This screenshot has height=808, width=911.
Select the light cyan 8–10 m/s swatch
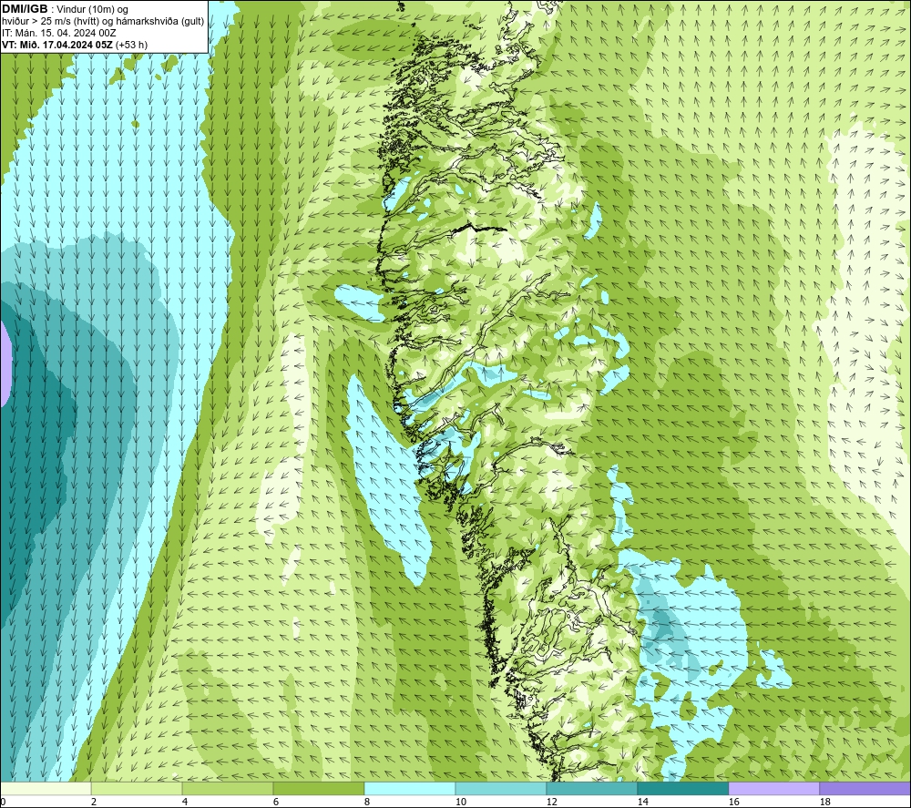[410, 788]
